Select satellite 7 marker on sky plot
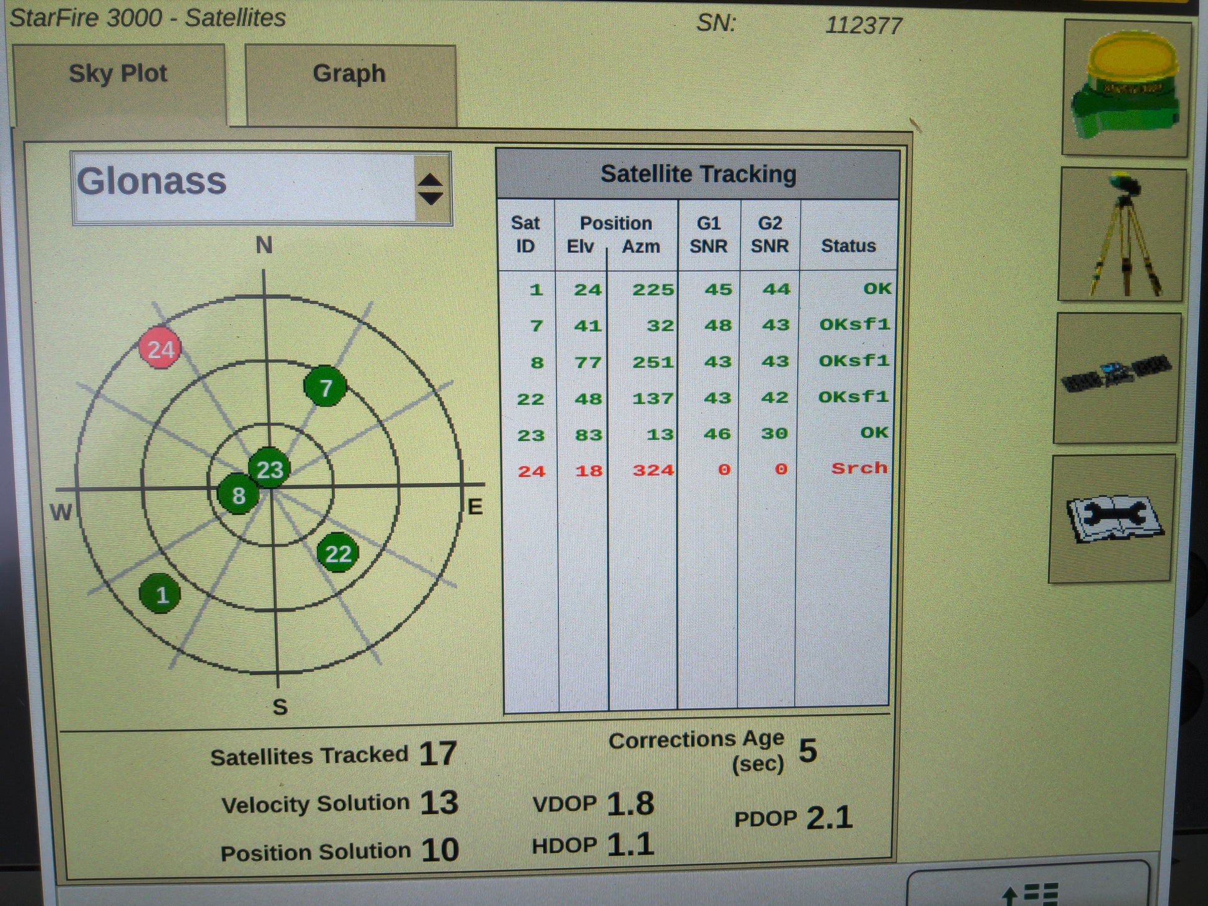Viewport: 1208px width, 906px height. pos(325,387)
